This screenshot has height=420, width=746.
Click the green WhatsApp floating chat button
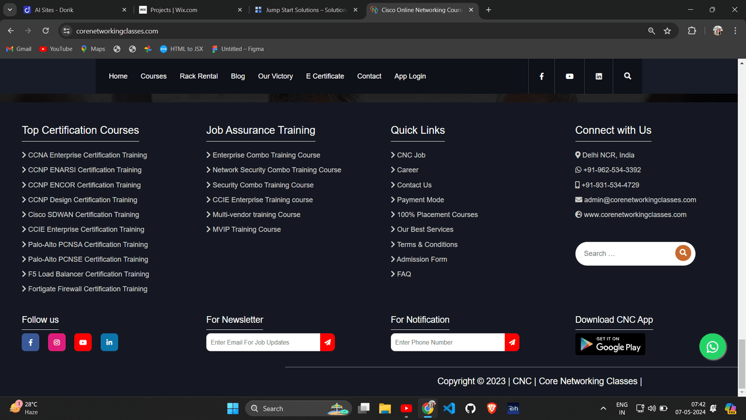712,347
